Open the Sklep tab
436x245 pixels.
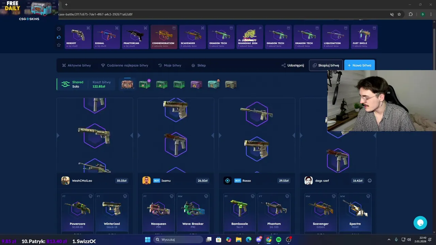[199, 65]
